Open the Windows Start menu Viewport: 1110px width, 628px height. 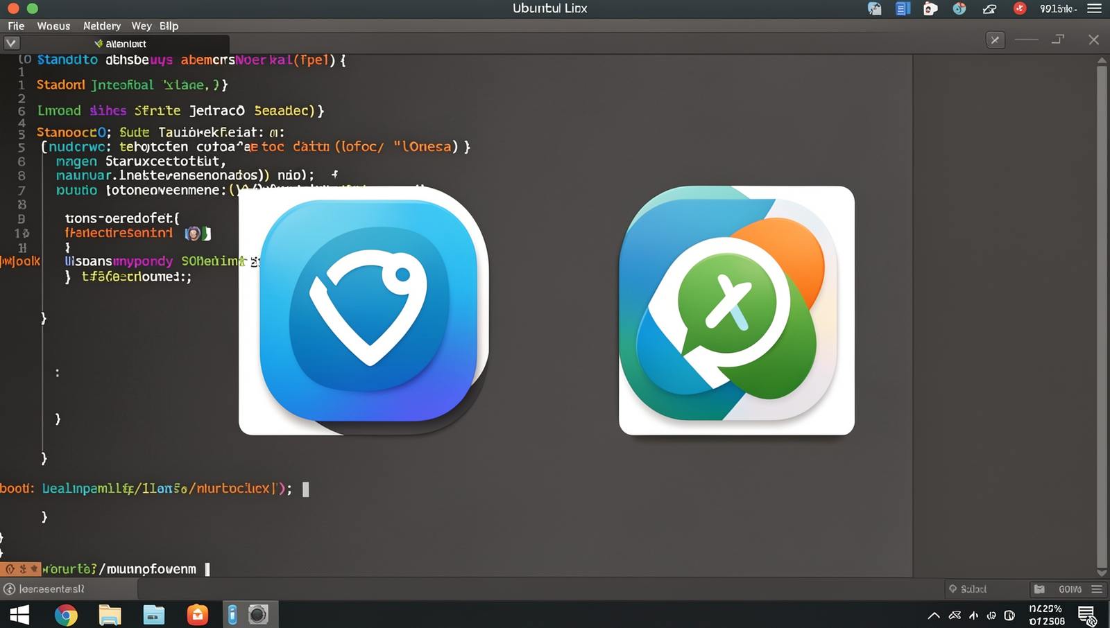(x=19, y=615)
